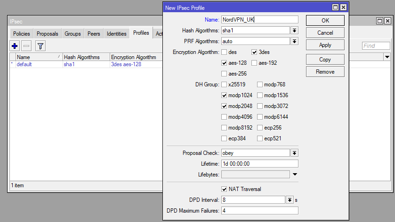The image size is (395, 222).
Task: Tick the x25519 DH group checkbox
Action: click(x=224, y=84)
